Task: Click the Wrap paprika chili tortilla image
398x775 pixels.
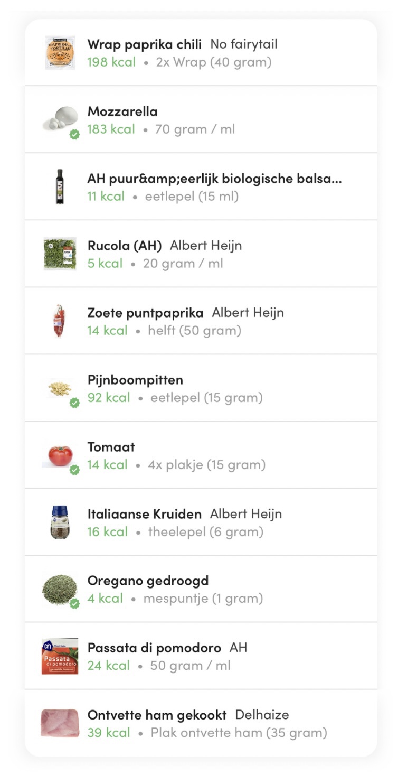Action: click(x=60, y=53)
